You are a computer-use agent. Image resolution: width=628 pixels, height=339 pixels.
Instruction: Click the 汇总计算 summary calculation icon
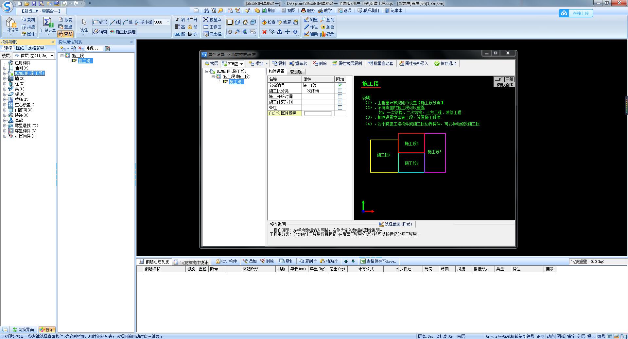click(48, 25)
